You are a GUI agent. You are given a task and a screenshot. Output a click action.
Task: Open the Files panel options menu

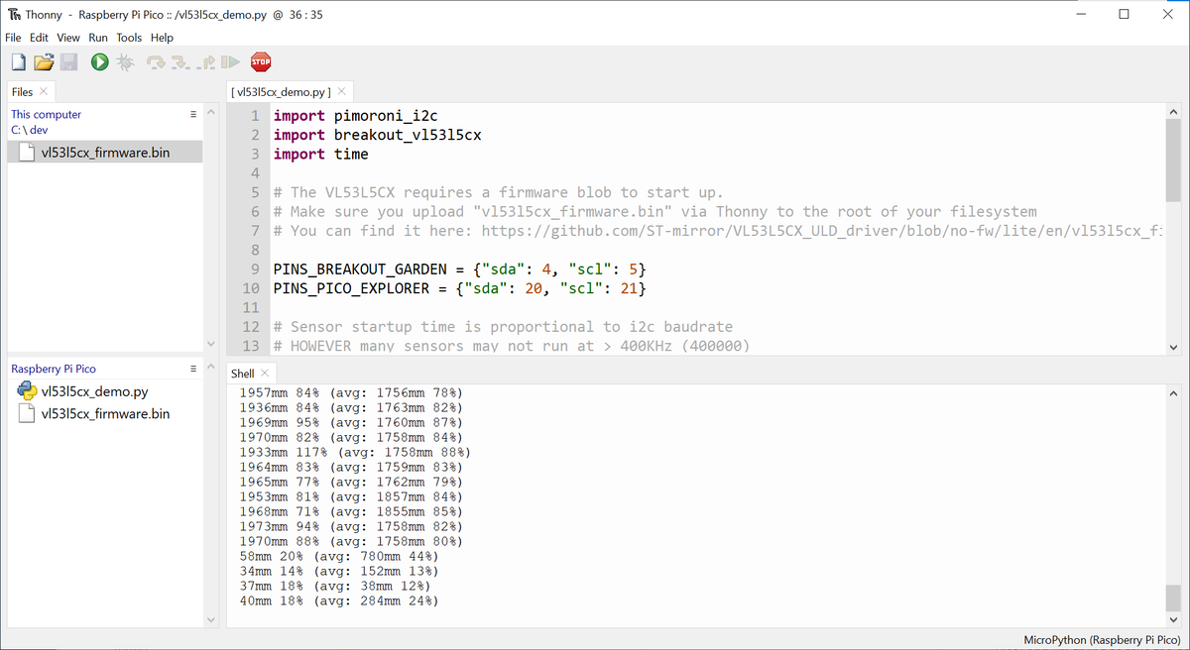pos(194,113)
